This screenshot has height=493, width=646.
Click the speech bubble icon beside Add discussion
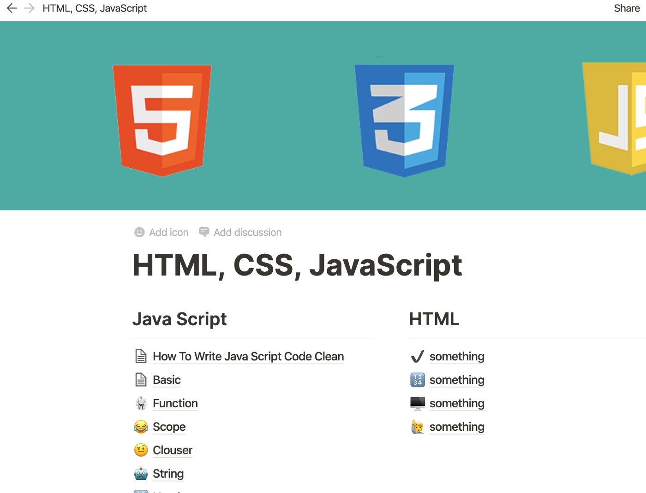[x=204, y=232]
